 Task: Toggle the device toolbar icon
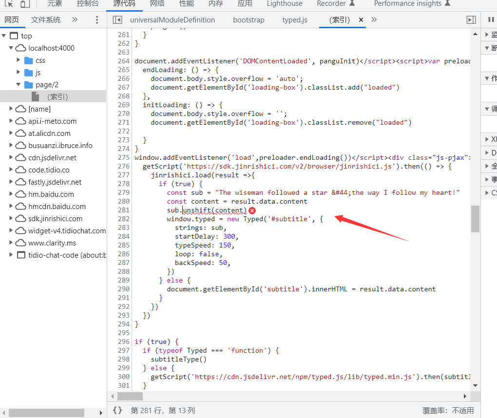tap(25, 3)
